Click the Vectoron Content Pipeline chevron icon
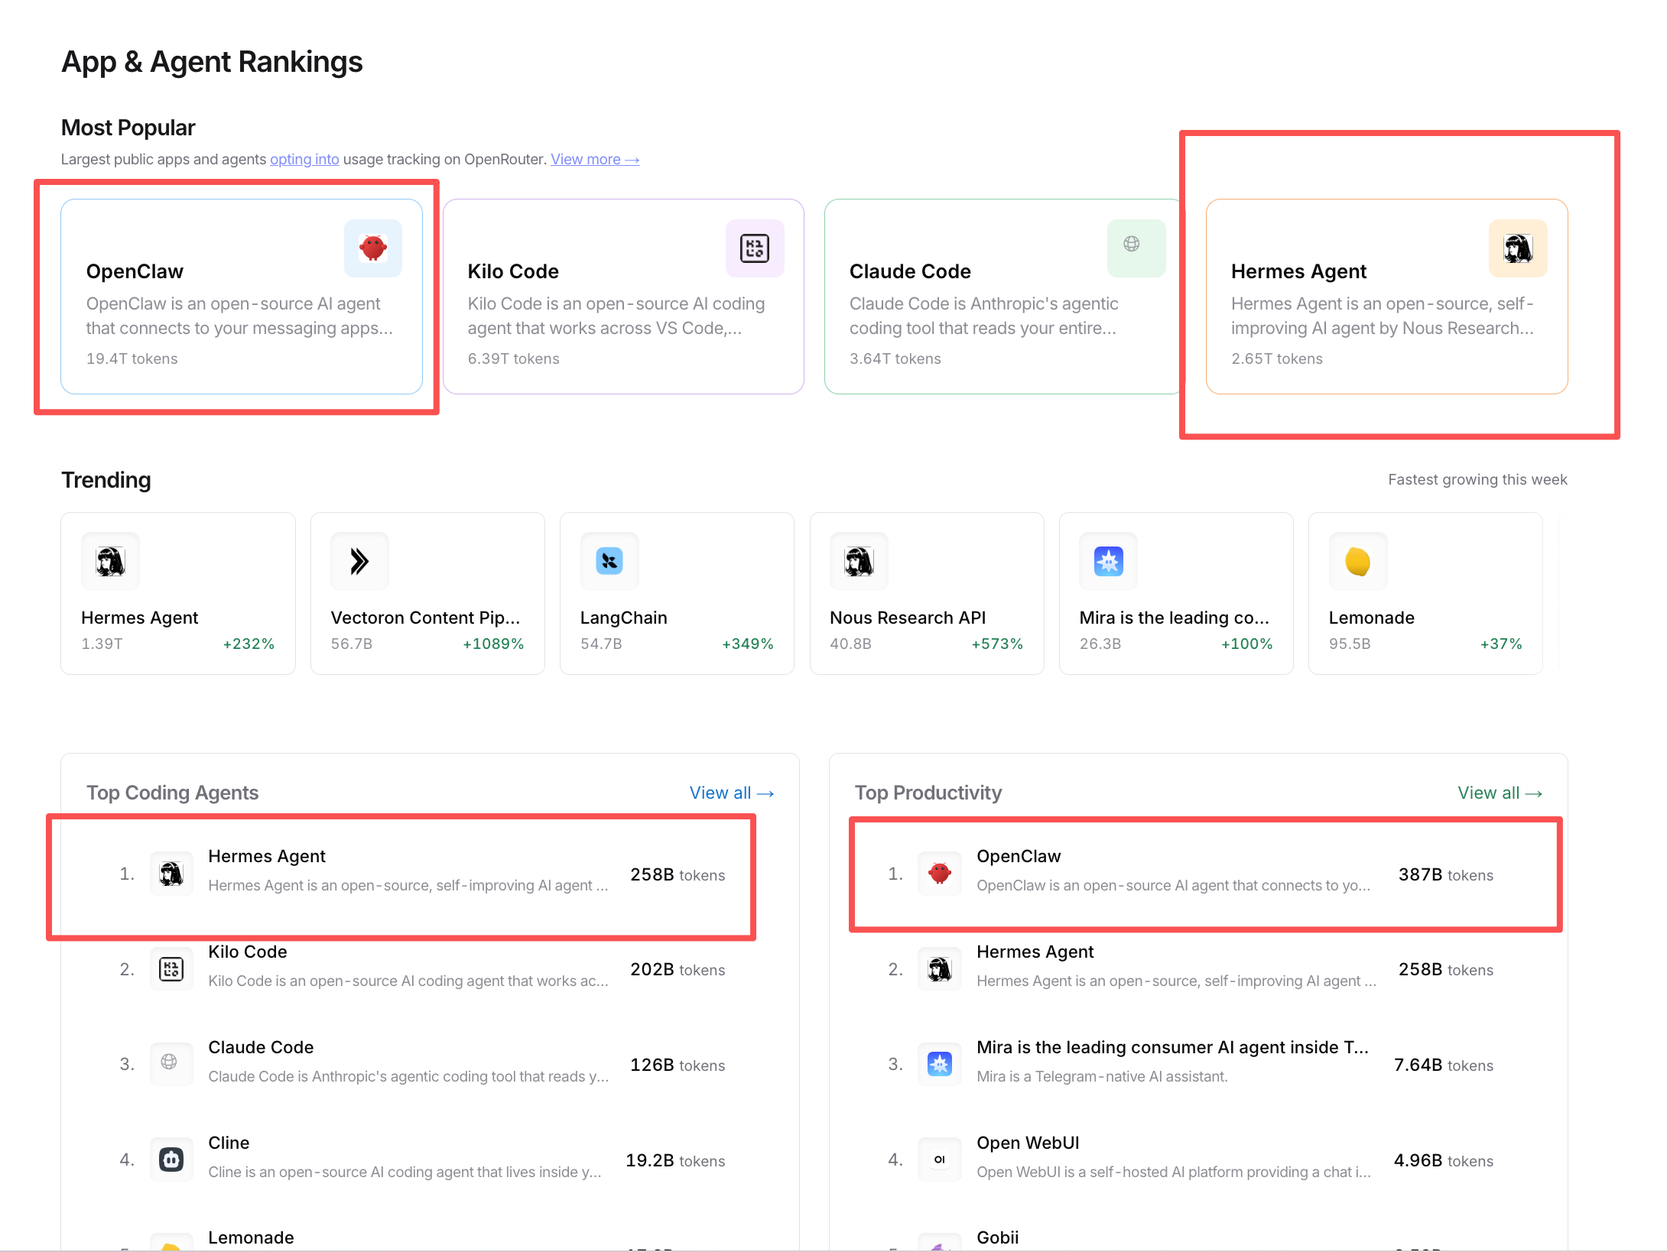The image size is (1667, 1252). point(359,561)
